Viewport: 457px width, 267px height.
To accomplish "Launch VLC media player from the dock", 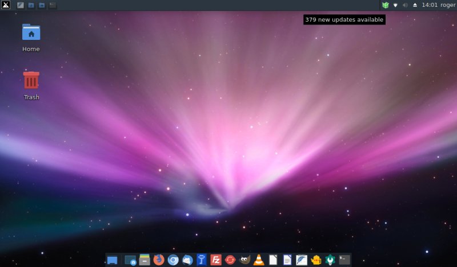I will pos(259,260).
